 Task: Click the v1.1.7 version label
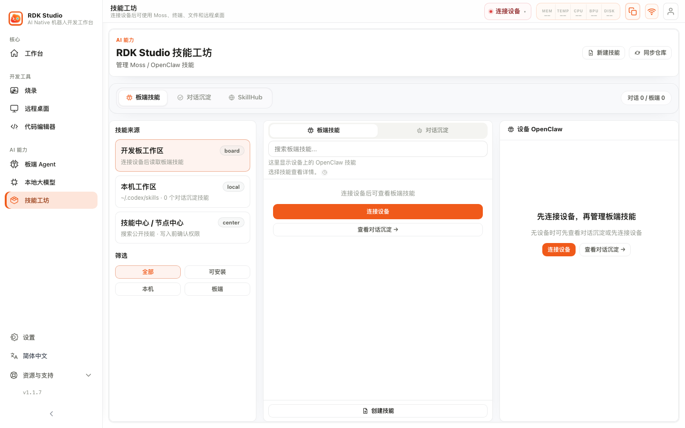coord(32,393)
